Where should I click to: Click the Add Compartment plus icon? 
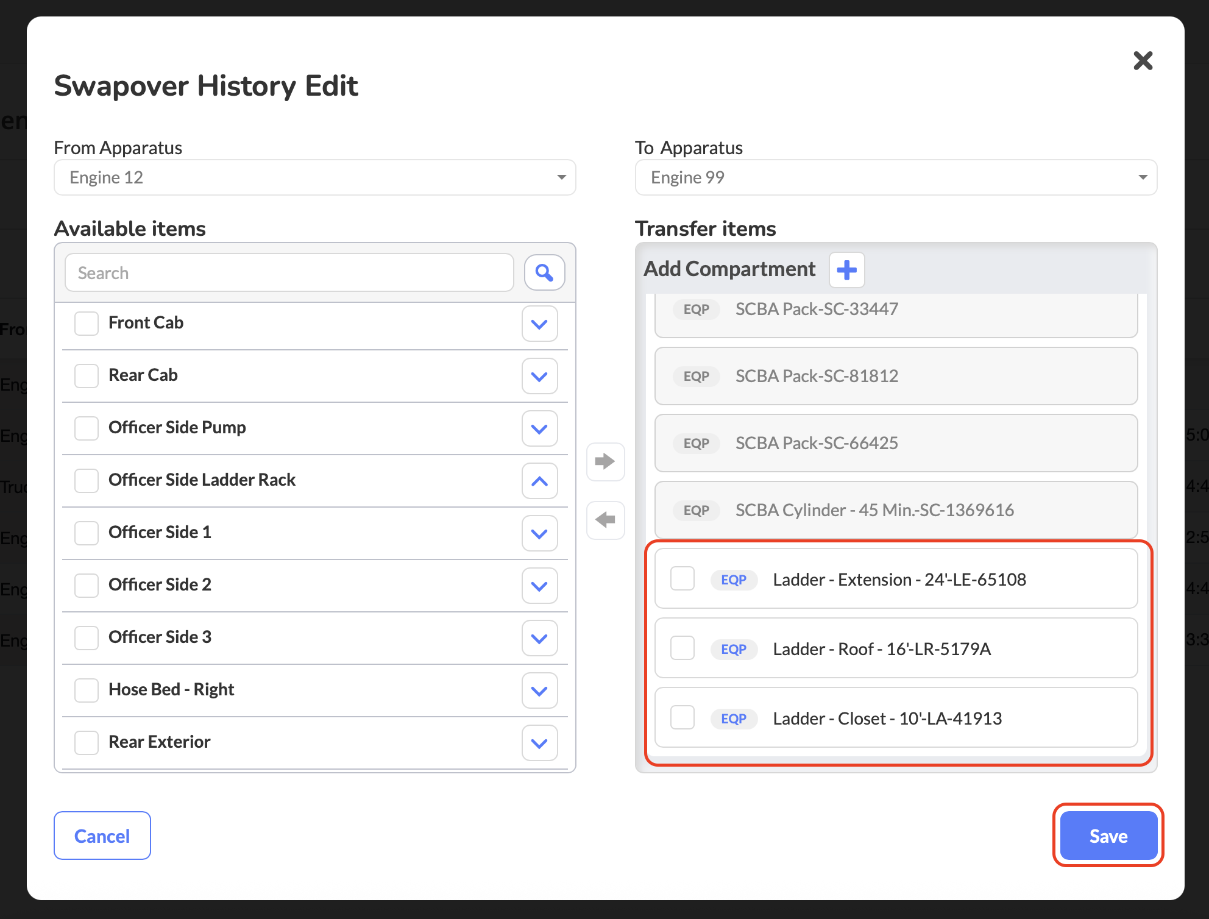tap(846, 269)
